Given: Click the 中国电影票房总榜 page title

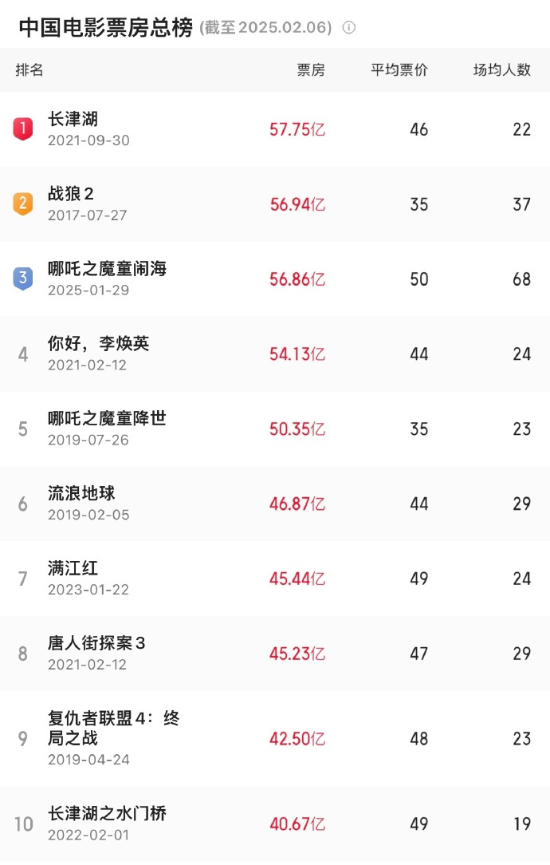Looking at the screenshot, I should pyautogui.click(x=105, y=27).
